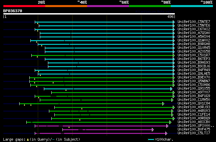The image size is (216, 142).
Task: Open the UniRef100_Q1W0X2 hit label
Action: point(194,40)
